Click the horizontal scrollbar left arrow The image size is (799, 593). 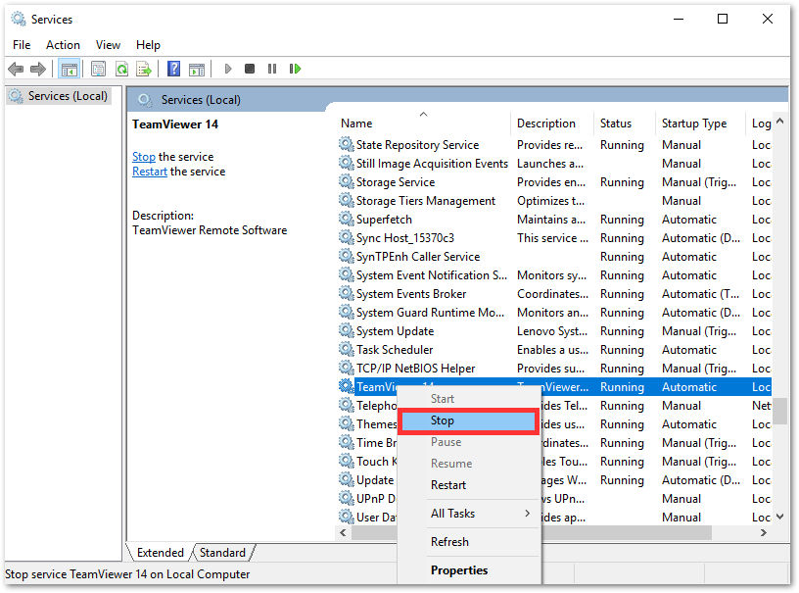pos(343,533)
